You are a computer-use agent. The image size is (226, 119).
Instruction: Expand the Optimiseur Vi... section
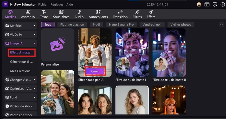click(20, 89)
